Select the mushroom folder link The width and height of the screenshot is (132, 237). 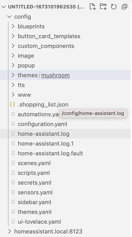point(55,75)
